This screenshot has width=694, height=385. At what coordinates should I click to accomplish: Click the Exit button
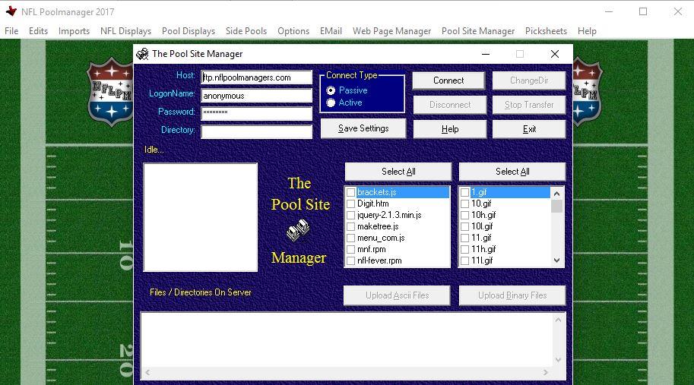[x=529, y=129]
